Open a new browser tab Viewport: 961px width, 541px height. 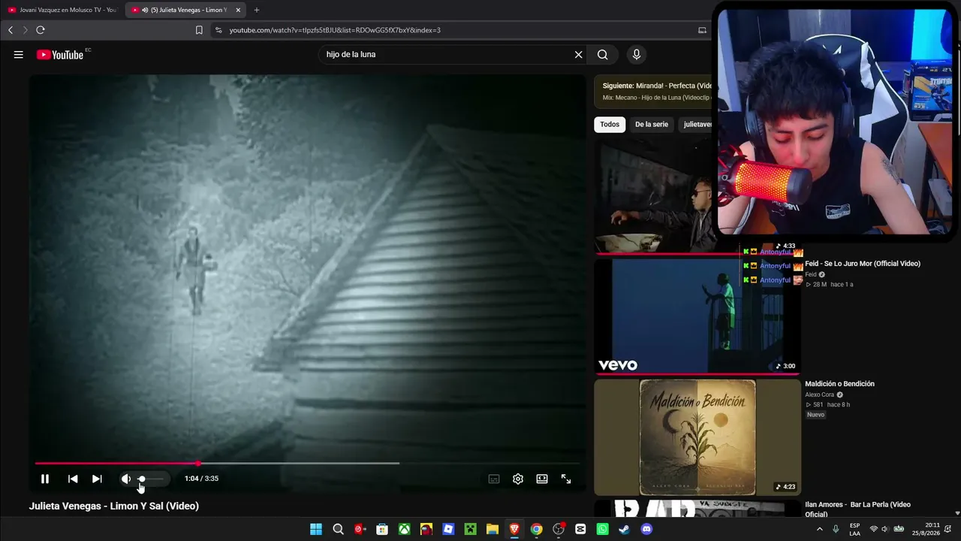(x=257, y=10)
